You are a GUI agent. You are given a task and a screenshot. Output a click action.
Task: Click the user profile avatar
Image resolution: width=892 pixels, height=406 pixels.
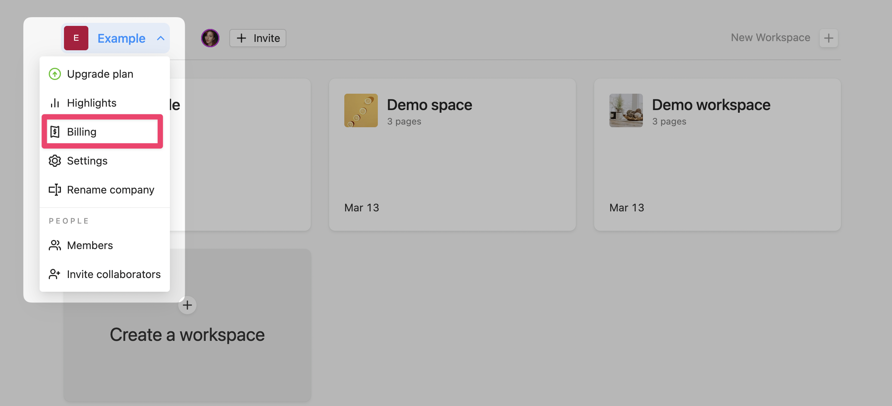[x=210, y=38]
